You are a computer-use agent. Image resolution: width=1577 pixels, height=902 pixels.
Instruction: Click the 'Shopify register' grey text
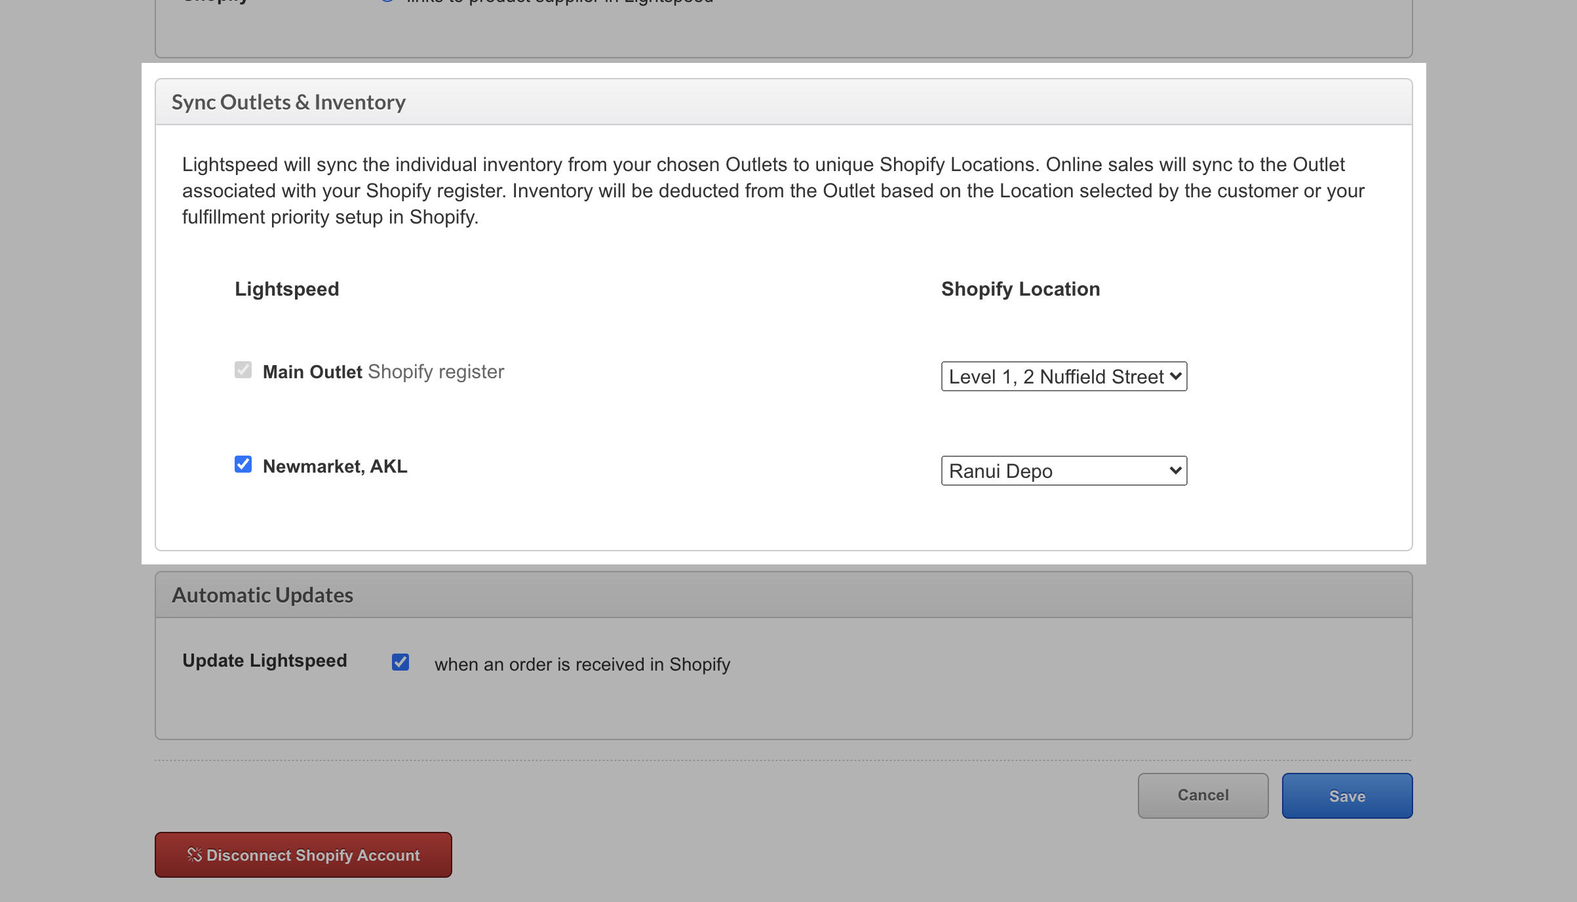click(436, 372)
